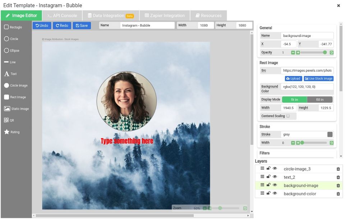The image size is (345, 219).
Task: Switch to the Image Editor tab
Action: point(21,15)
